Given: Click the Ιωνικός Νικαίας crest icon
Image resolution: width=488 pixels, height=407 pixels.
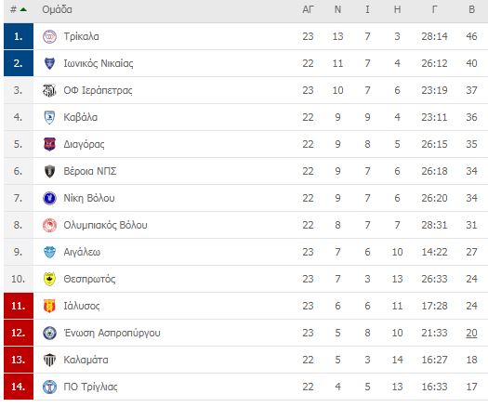Looking at the screenshot, I should pos(49,63).
